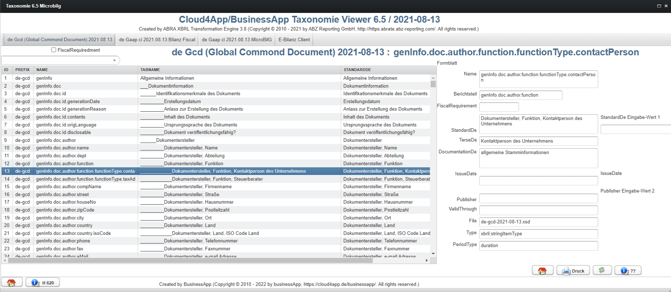The width and height of the screenshot is (671, 292).
Task: Click the DocumentationDe text area
Action: pyautogui.click(x=539, y=158)
